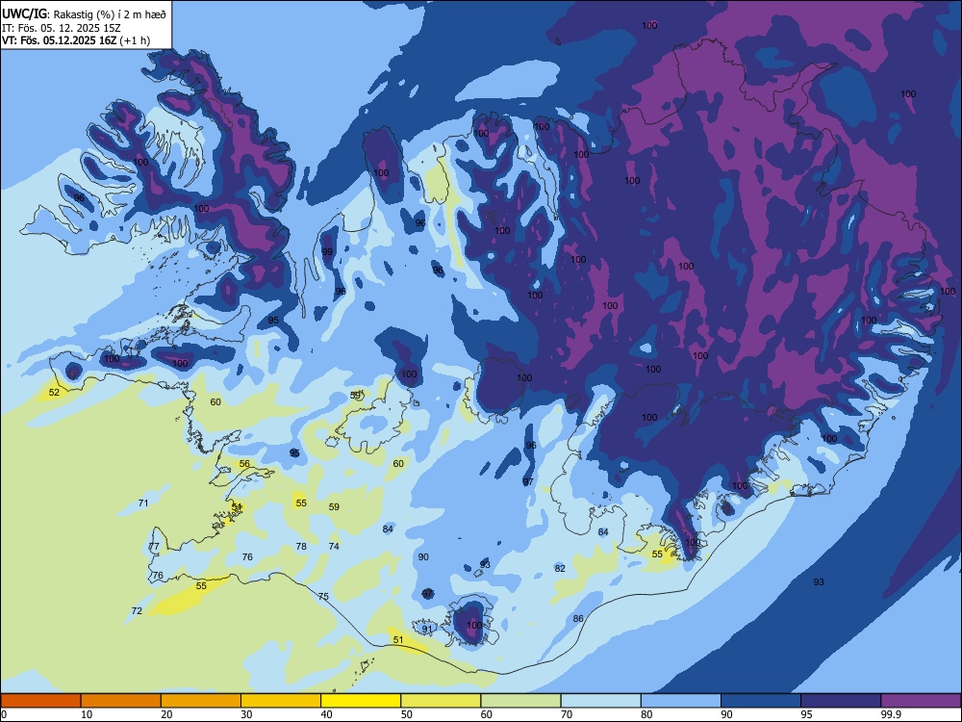Click the '(+1 h)' forecast offset text
Image resolution: width=962 pixels, height=722 pixels.
pyautogui.click(x=135, y=40)
